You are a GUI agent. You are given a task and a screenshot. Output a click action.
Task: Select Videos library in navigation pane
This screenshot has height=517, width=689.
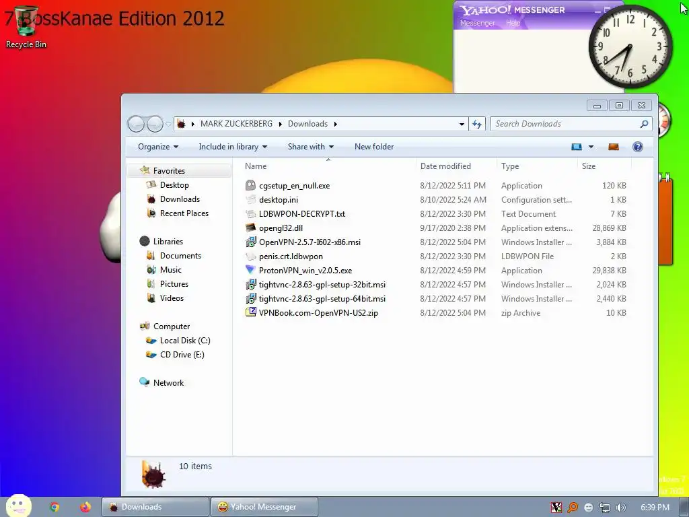(x=172, y=298)
